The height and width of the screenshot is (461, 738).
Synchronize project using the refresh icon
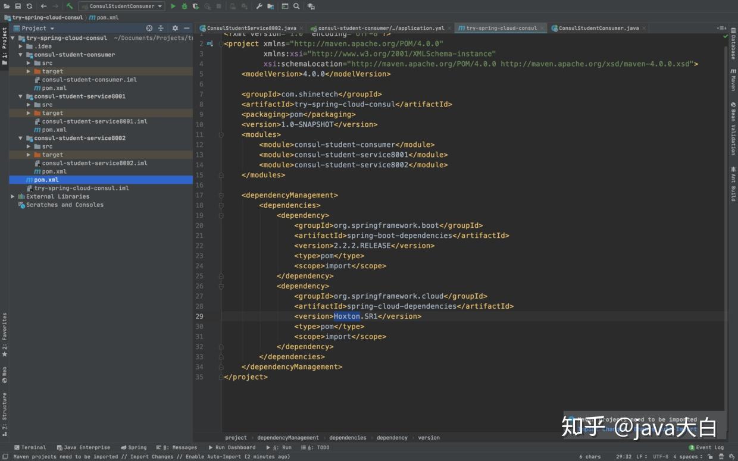pyautogui.click(x=29, y=6)
